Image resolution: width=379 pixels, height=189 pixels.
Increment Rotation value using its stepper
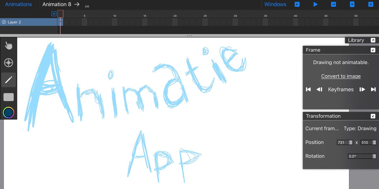[375, 156]
